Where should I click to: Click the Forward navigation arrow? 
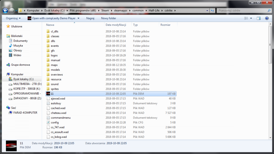point(12,11)
